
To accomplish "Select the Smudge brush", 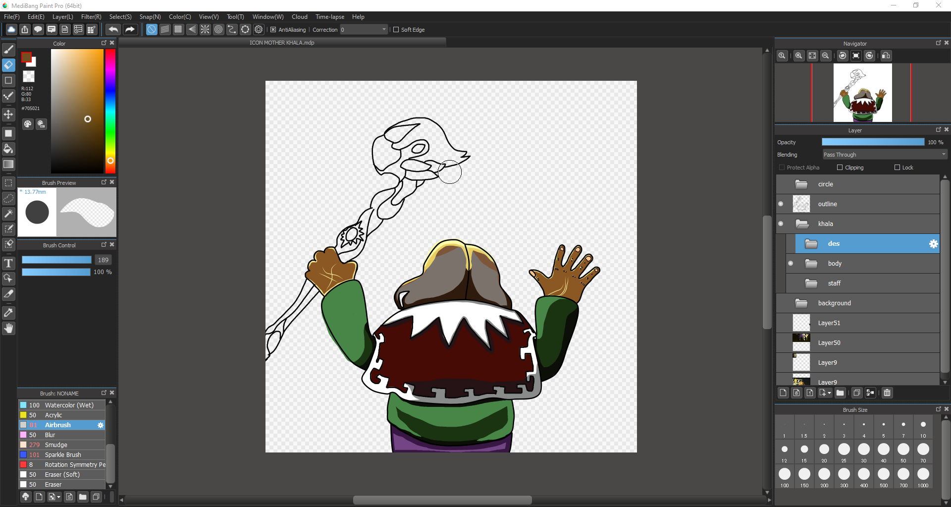I will (62, 445).
